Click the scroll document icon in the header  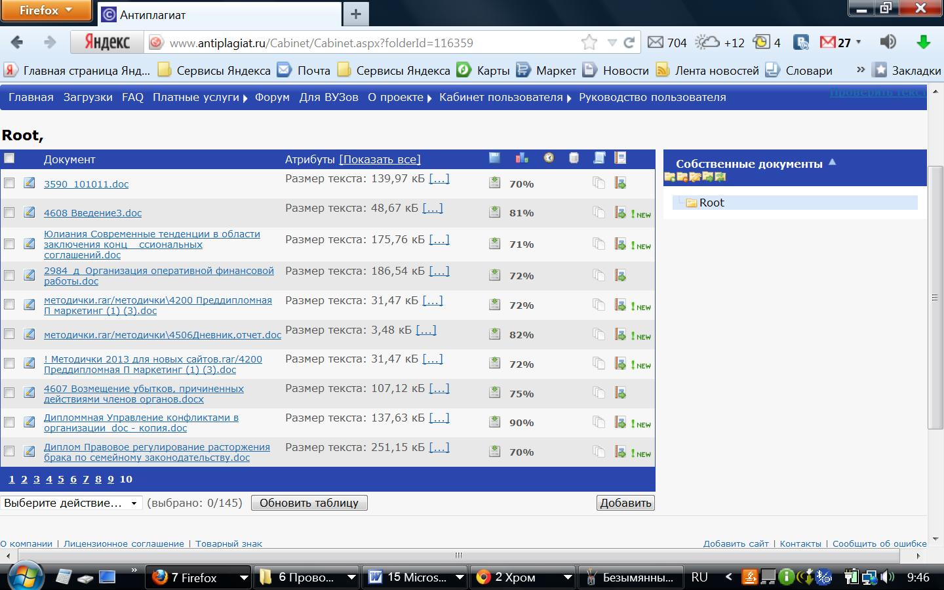pos(599,157)
